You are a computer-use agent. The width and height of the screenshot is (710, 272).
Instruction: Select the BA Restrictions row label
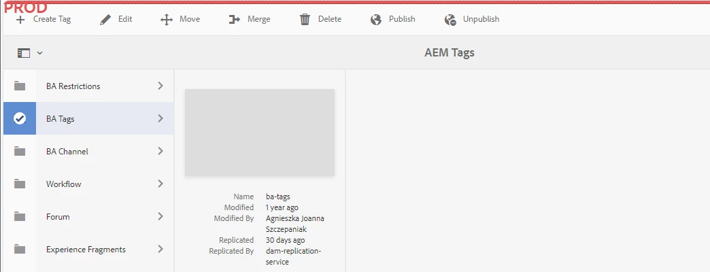tap(73, 86)
